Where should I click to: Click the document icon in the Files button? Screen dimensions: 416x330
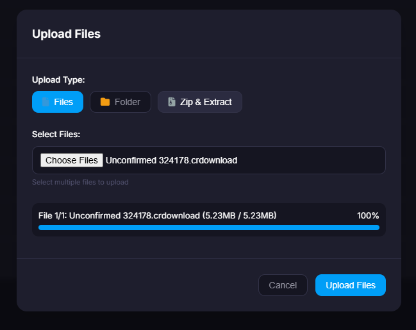(x=46, y=102)
